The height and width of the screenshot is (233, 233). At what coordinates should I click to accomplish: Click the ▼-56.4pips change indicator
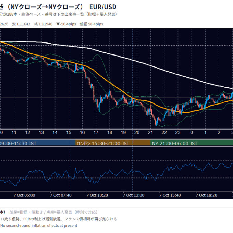pos(66,24)
